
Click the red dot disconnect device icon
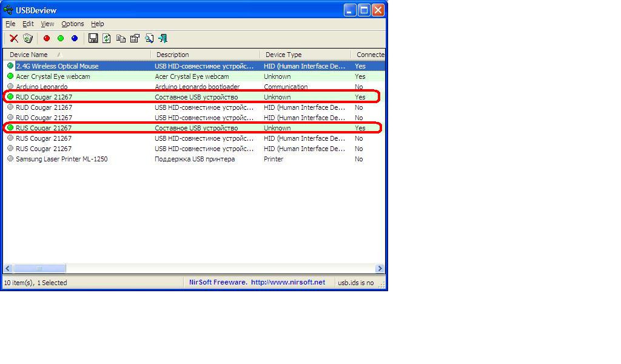(x=47, y=38)
